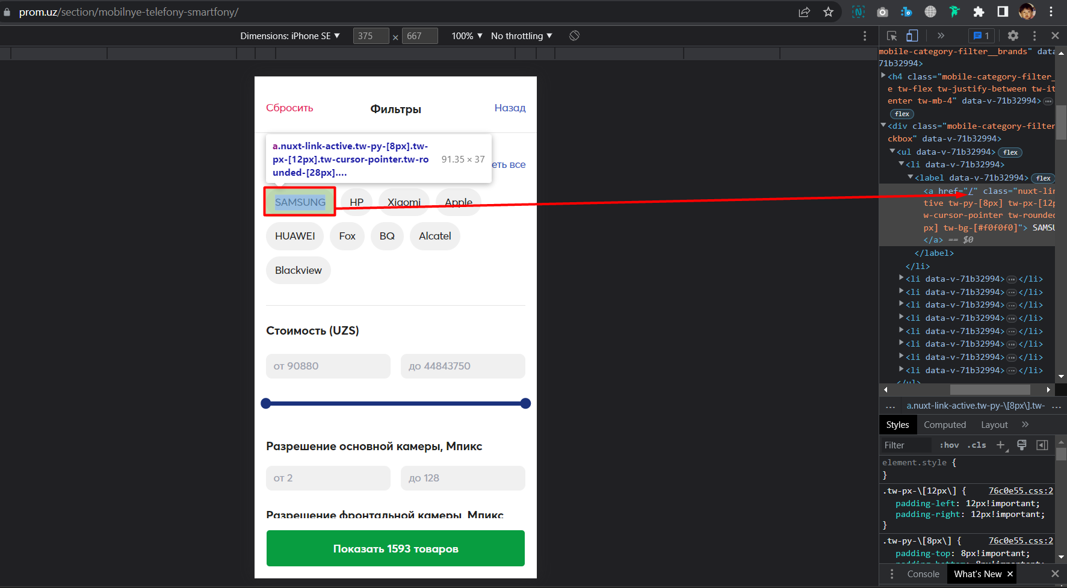1067x588 pixels.
Task: Select the Alcatel brand filter
Action: click(x=435, y=236)
